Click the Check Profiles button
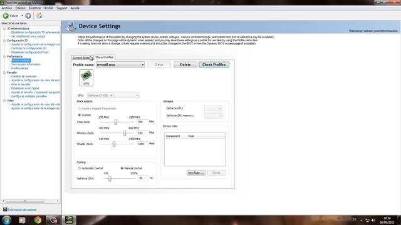This screenshot has width=401, height=225. tap(214, 64)
